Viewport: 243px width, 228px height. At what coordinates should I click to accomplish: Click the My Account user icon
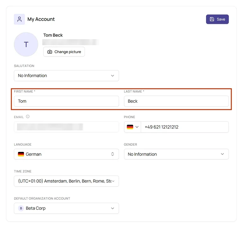click(x=19, y=19)
